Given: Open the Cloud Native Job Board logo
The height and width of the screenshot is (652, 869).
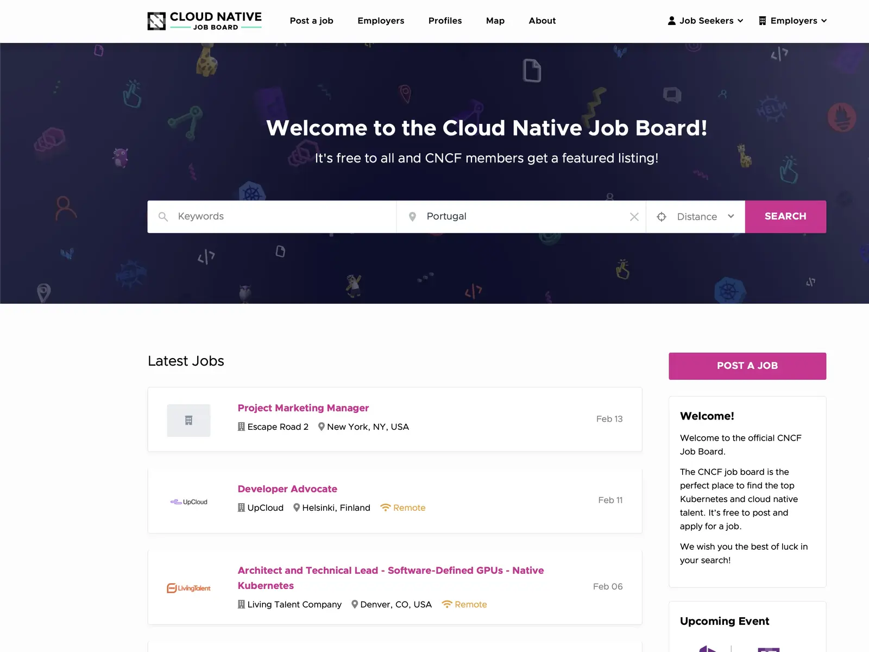Looking at the screenshot, I should click(x=205, y=21).
